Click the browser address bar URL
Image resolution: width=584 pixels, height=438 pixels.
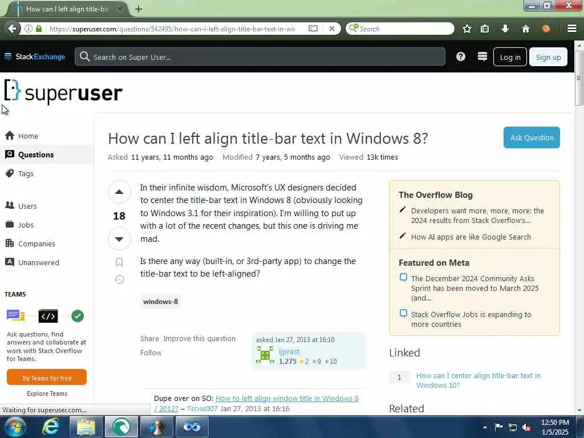click(172, 29)
